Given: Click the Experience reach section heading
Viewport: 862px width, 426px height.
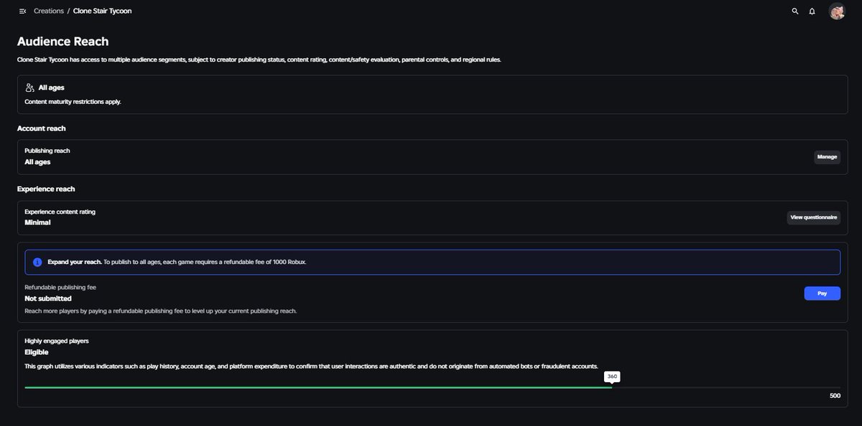Looking at the screenshot, I should (x=46, y=189).
